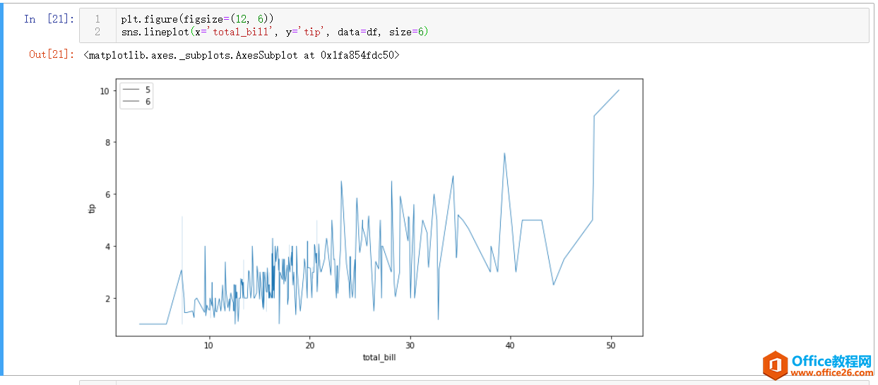
Task: Click the x-axis tick label 50
Action: tap(611, 345)
